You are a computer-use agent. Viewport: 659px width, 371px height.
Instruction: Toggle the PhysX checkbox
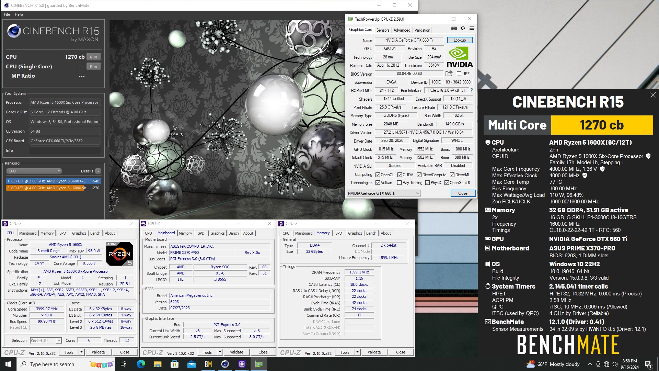coord(427,183)
